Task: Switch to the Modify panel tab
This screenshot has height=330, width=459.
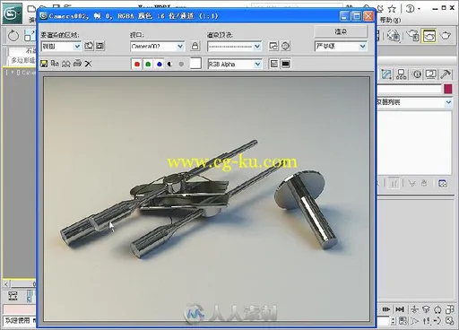Action: point(386,74)
